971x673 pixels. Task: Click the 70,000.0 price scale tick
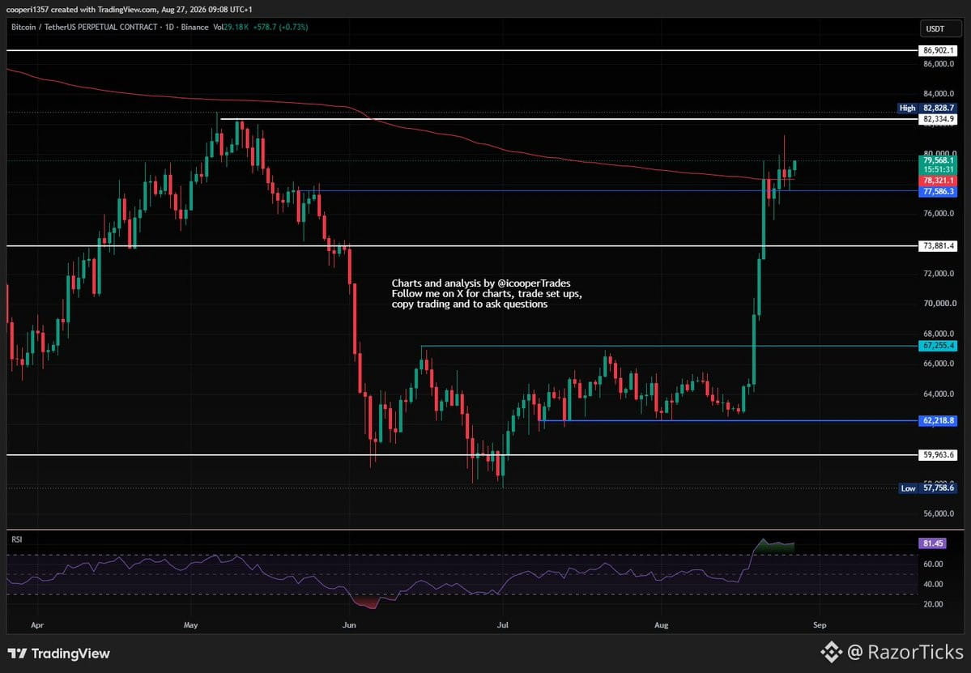[x=939, y=304]
